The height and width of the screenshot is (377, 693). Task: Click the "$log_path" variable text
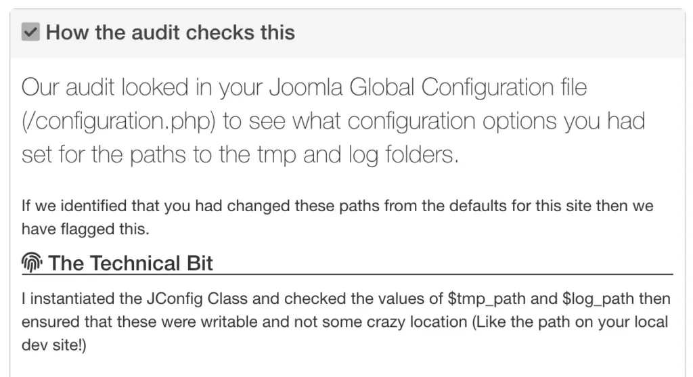[x=575, y=299]
